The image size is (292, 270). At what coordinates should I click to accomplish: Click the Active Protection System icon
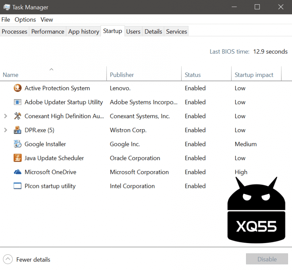[18, 88]
